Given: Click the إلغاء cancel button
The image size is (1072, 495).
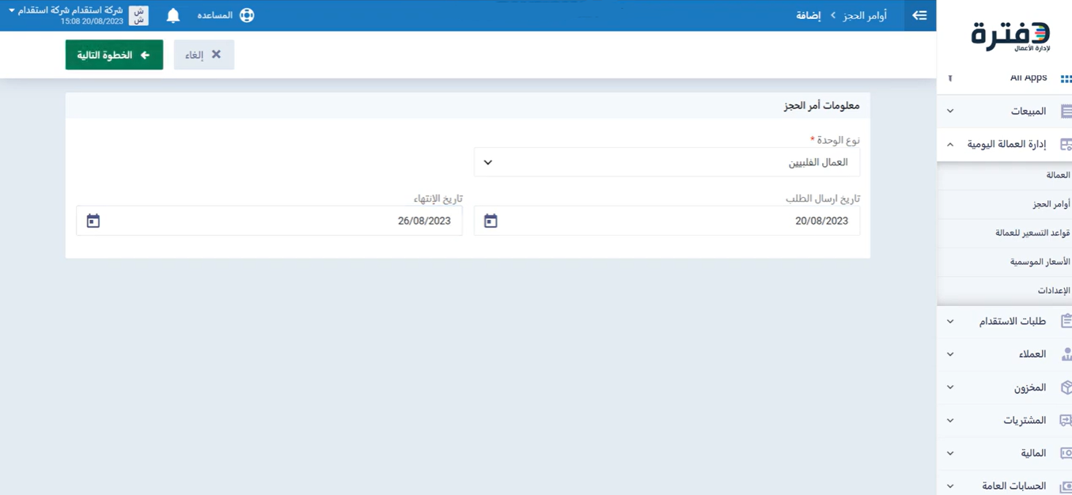Looking at the screenshot, I should point(204,55).
